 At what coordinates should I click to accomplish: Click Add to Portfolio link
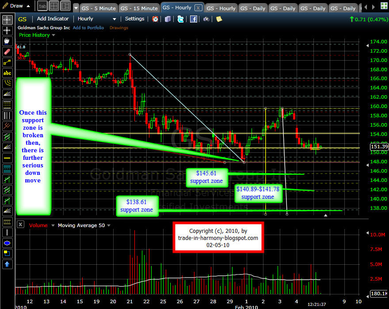(88, 28)
